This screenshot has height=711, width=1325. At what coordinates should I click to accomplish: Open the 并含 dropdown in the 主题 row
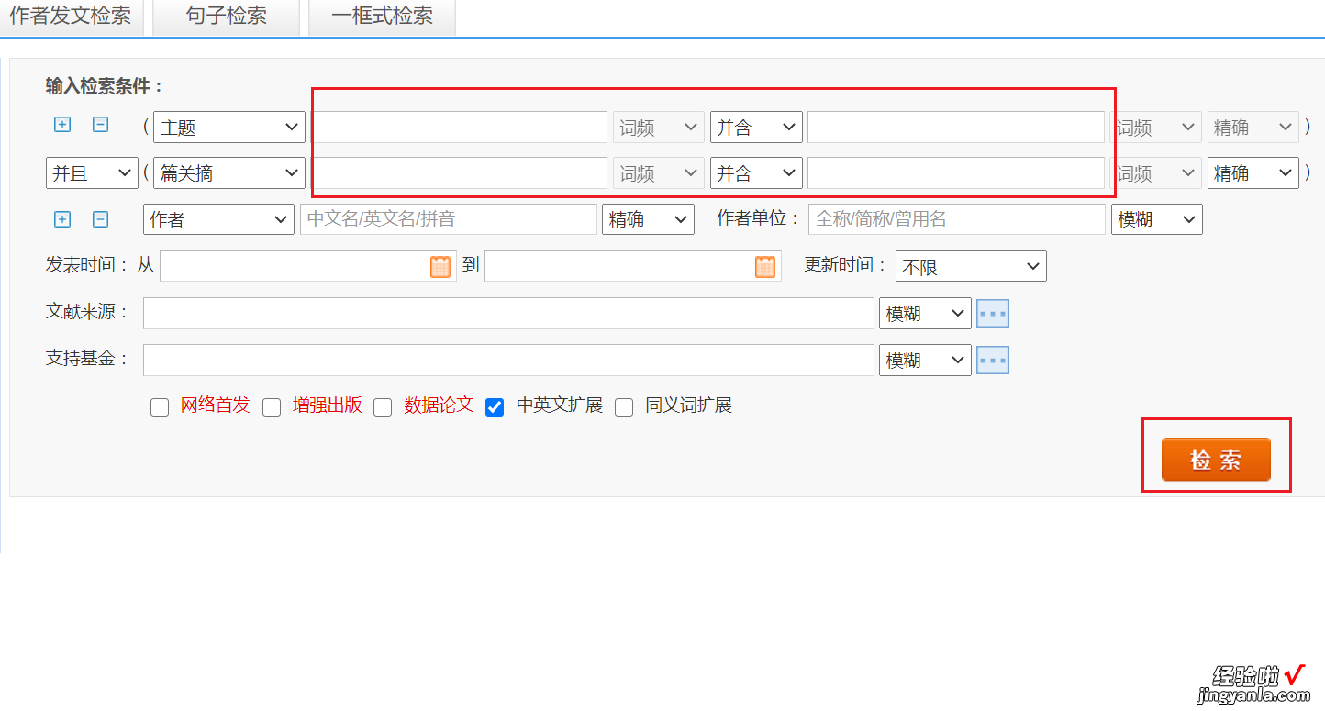(x=756, y=128)
